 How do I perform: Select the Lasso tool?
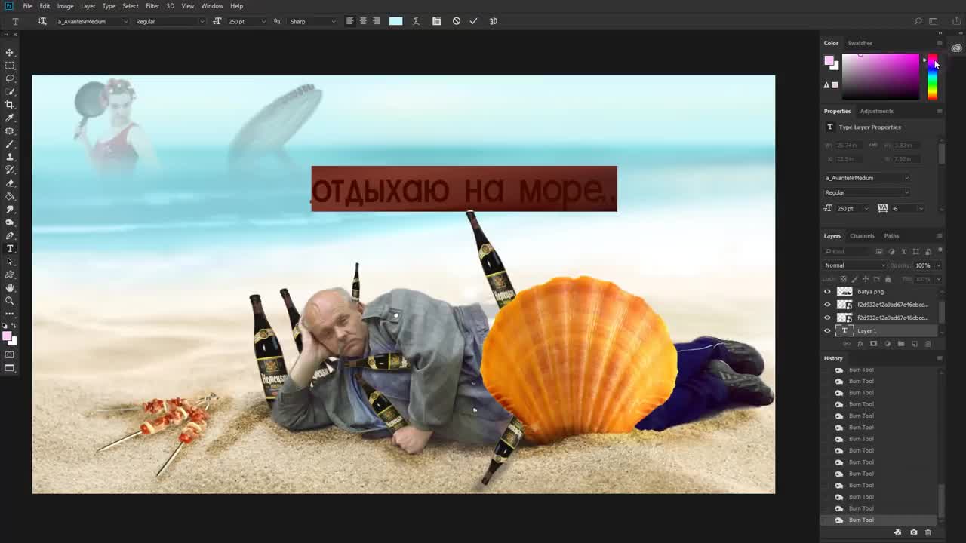(10, 78)
